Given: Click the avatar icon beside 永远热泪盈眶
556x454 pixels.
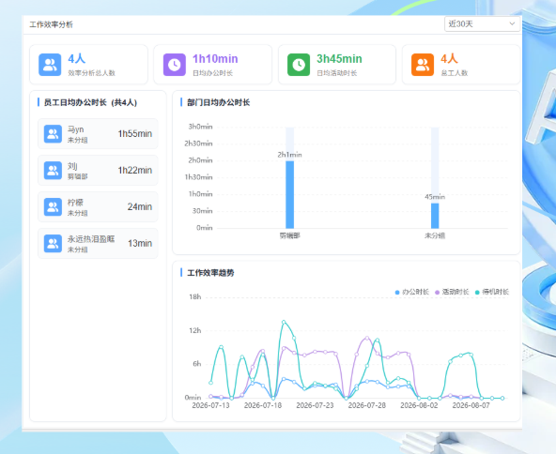Looking at the screenshot, I should [x=53, y=243].
